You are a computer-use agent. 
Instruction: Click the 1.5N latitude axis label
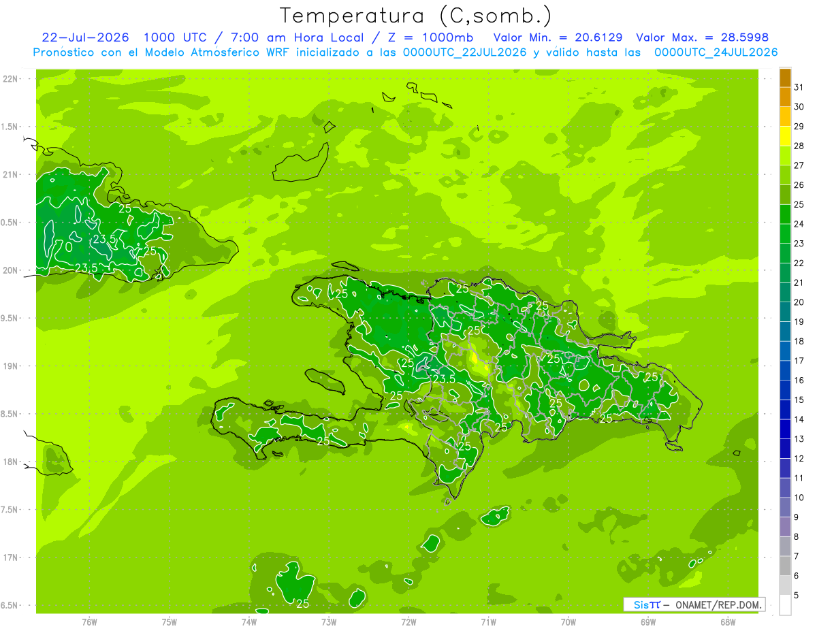(10, 127)
